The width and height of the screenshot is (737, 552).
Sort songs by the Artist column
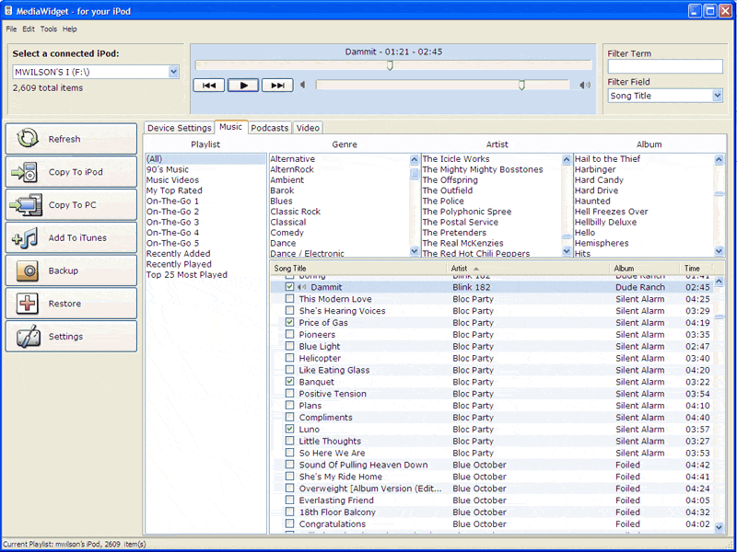pyautogui.click(x=528, y=269)
